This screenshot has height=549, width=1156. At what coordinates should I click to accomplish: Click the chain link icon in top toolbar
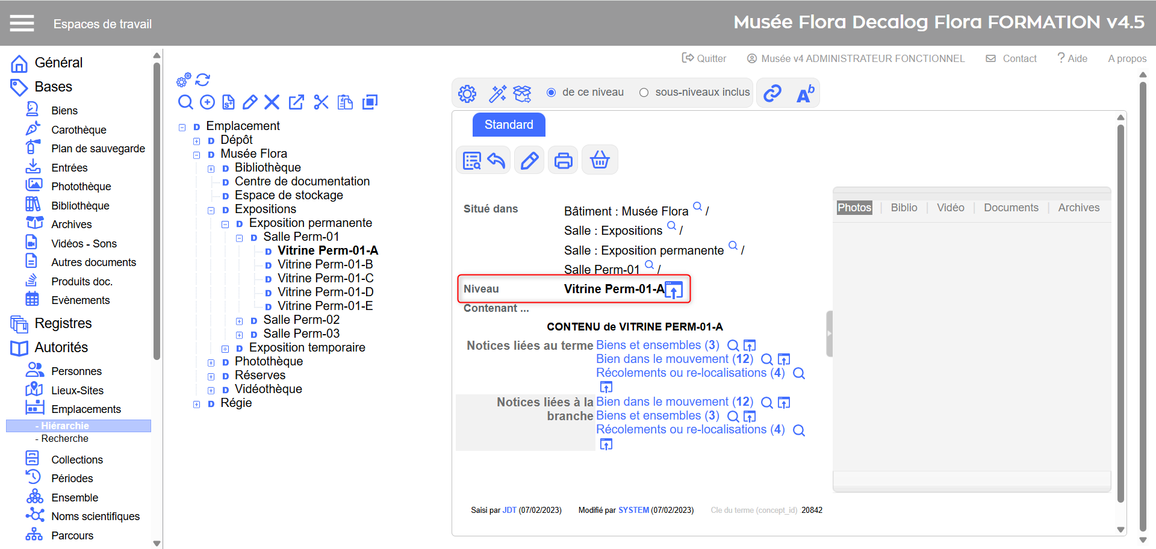click(x=772, y=93)
